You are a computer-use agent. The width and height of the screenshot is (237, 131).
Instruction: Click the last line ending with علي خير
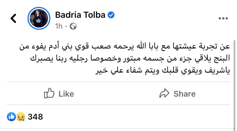coord(163,71)
